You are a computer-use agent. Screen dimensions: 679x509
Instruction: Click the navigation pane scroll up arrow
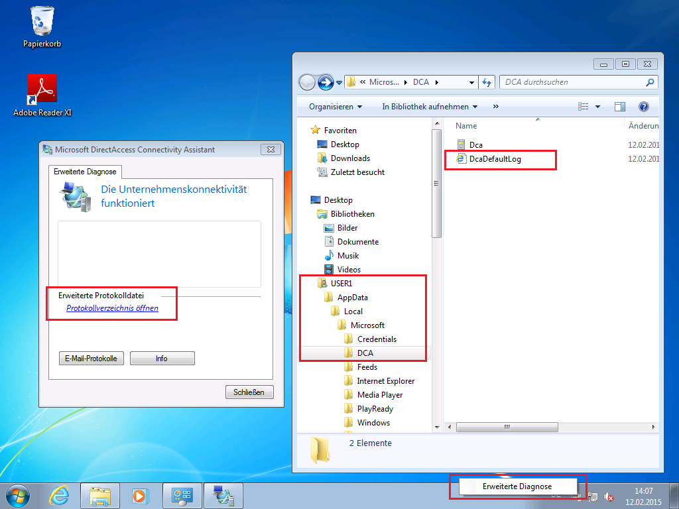(436, 123)
